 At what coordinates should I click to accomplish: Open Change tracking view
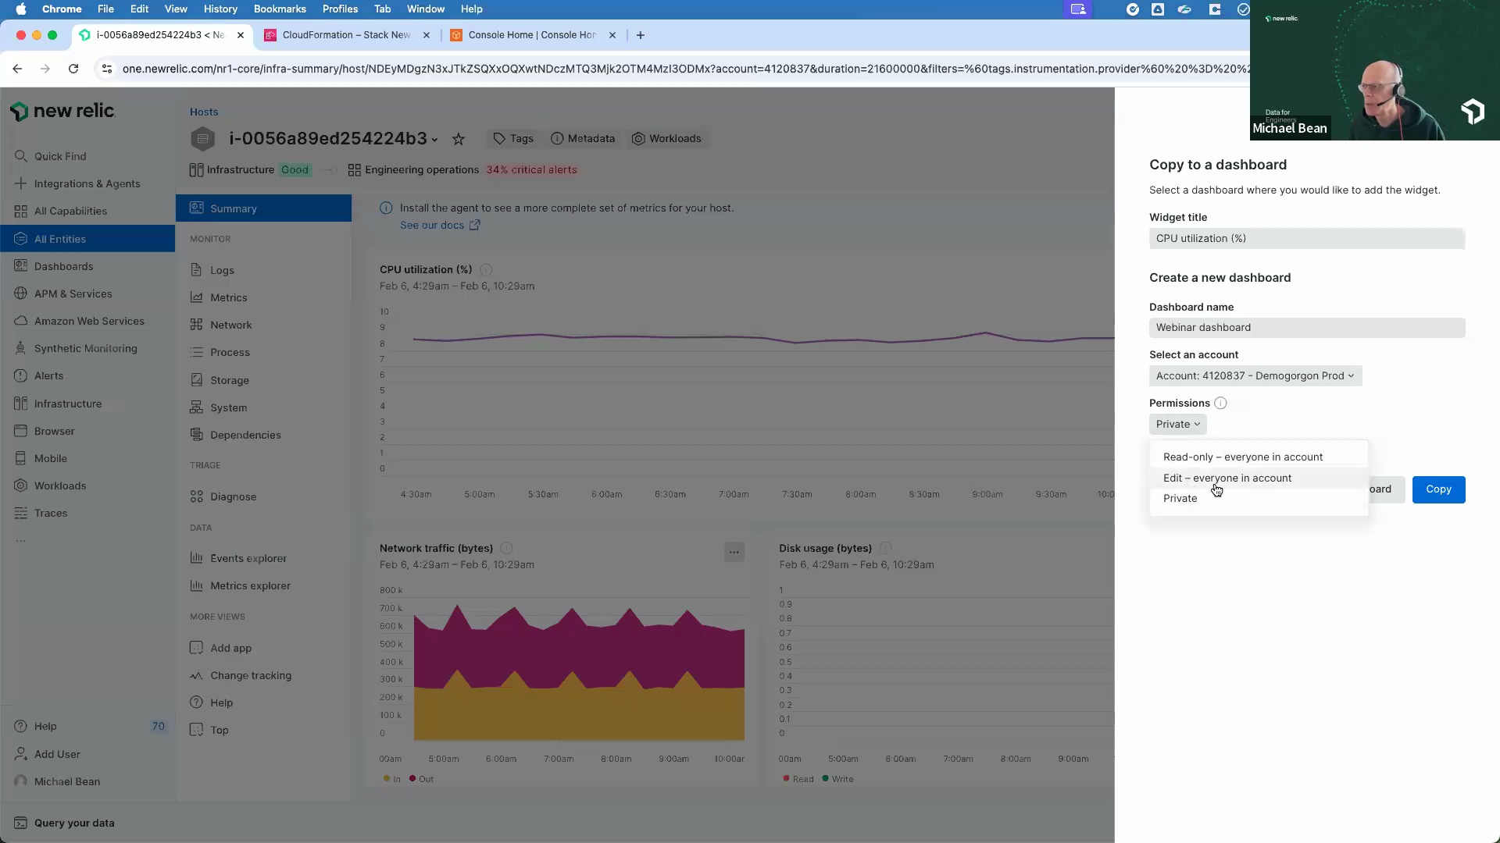click(241, 675)
